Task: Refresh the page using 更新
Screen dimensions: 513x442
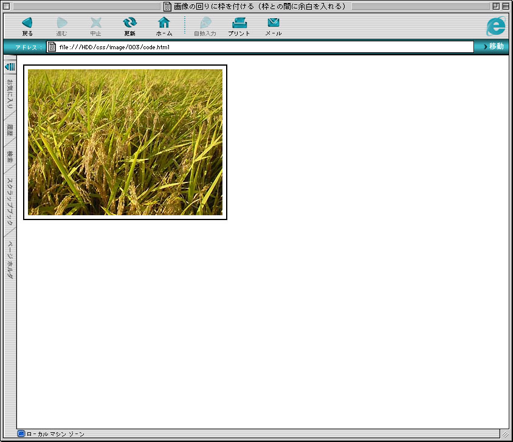Action: 129,26
